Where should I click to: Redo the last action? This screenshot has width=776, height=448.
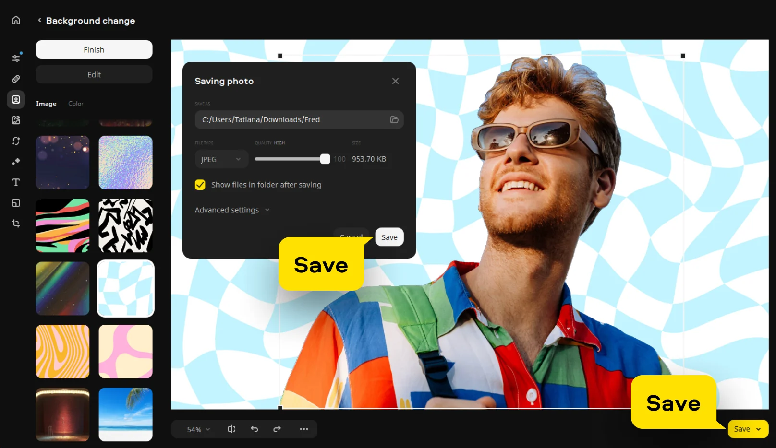pos(277,429)
